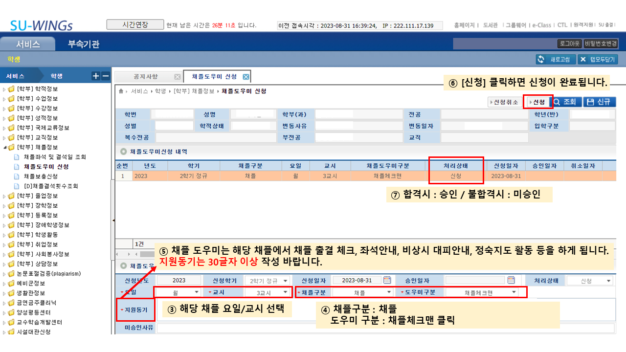Select 채플보충신청 in the sidebar tree
626x352 pixels.
pos(41,176)
